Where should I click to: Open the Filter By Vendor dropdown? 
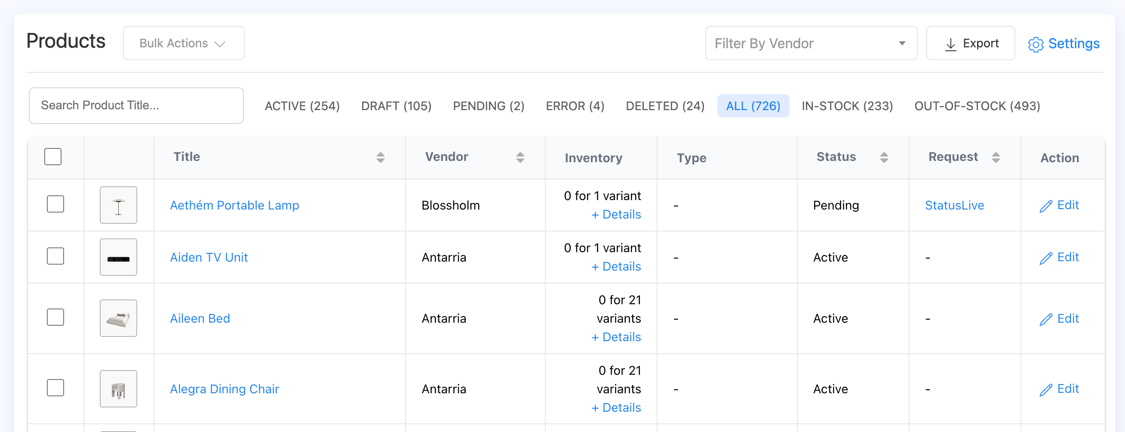pyautogui.click(x=811, y=43)
